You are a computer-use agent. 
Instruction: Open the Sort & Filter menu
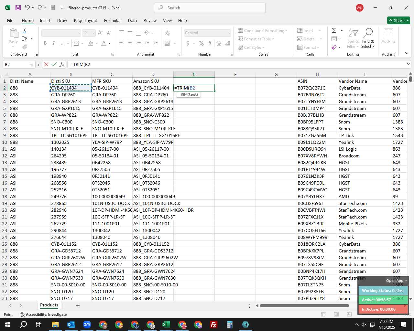(353, 38)
